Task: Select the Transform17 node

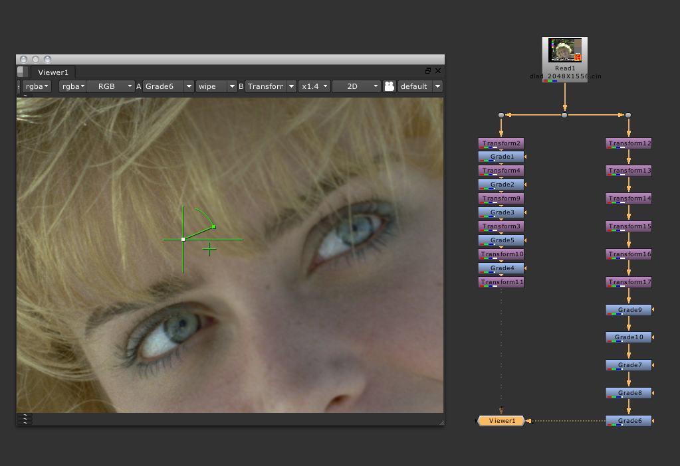Action: (627, 281)
